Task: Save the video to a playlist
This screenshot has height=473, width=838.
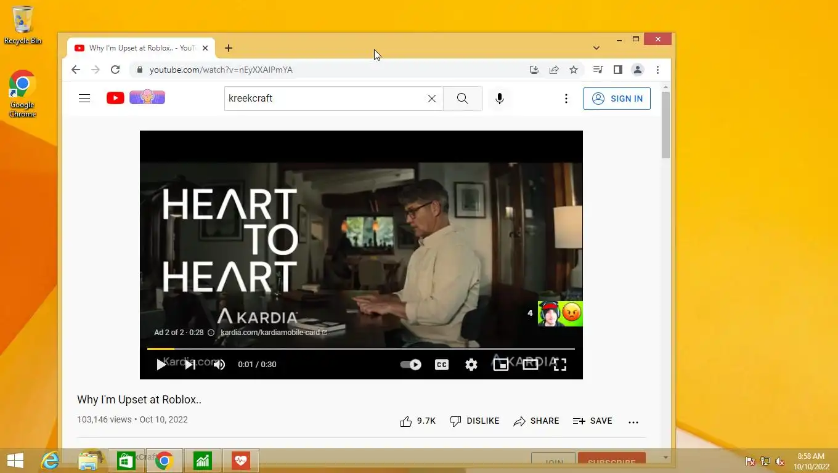Action: [x=592, y=421]
